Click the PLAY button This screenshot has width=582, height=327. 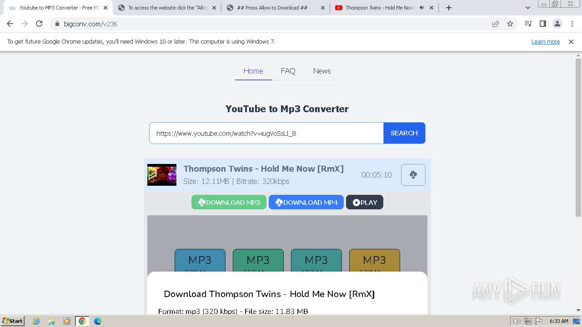tap(365, 202)
